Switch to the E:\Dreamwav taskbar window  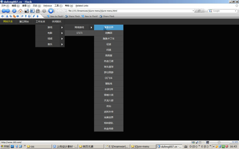pos(117,146)
